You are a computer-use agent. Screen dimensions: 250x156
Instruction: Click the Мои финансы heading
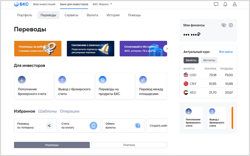tap(194, 25)
